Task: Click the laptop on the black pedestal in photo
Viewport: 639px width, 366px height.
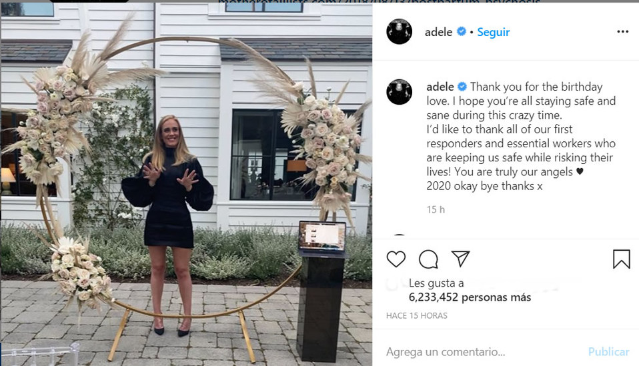Action: point(322,236)
